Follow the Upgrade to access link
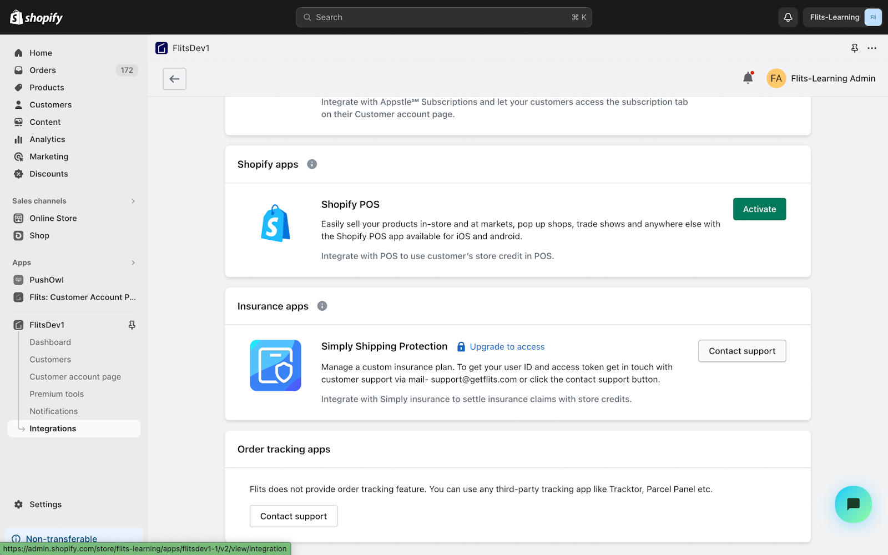888x555 pixels. [507, 346]
